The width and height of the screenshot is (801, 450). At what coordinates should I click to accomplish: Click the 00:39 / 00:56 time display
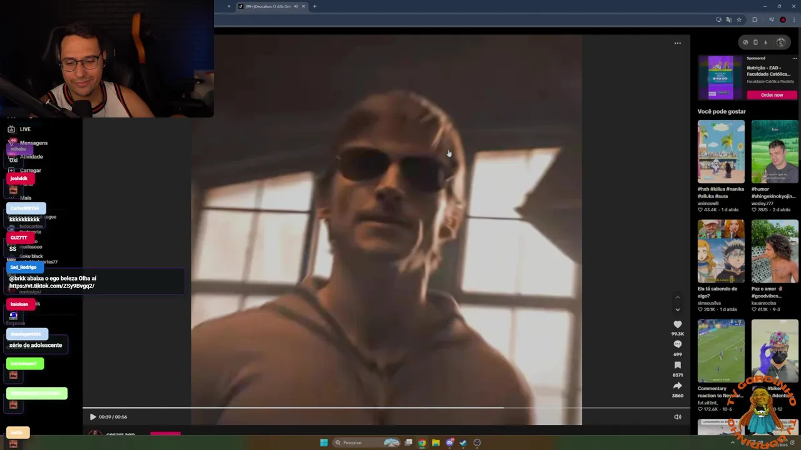[x=113, y=417]
